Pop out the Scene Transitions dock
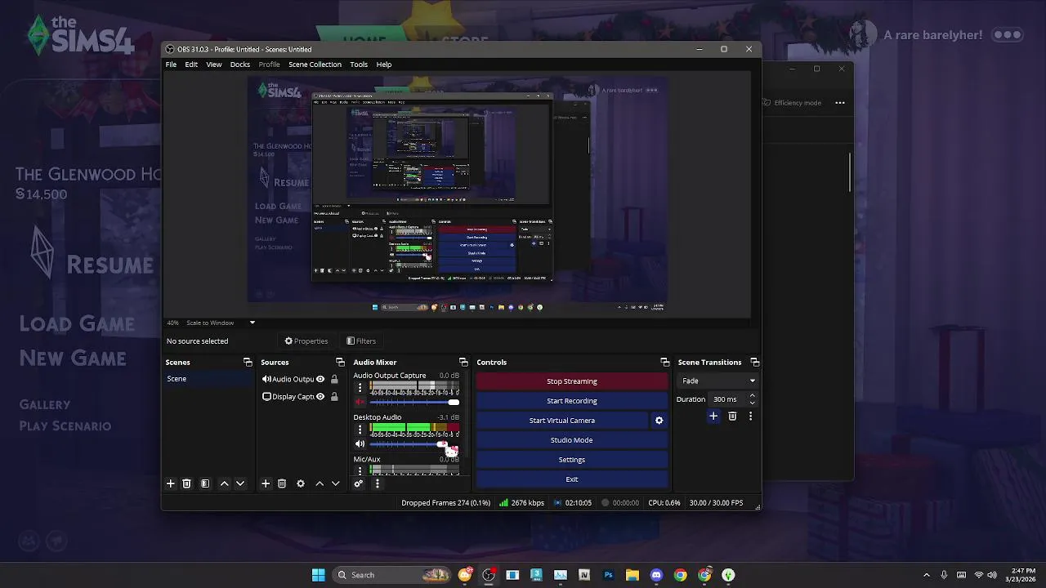The image size is (1046, 588). (755, 362)
